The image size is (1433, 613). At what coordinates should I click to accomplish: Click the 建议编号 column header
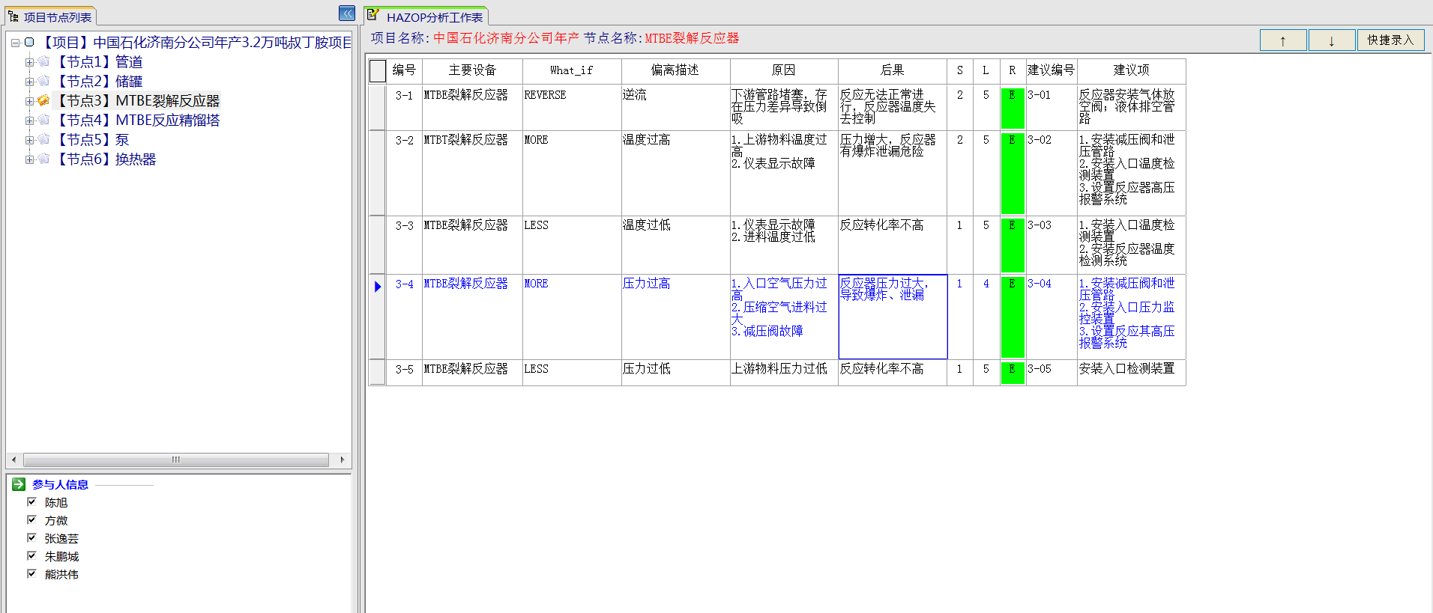[x=1052, y=71]
